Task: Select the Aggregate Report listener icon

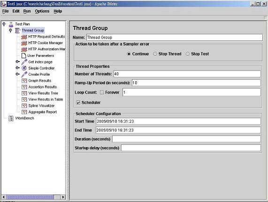Action: point(24,112)
